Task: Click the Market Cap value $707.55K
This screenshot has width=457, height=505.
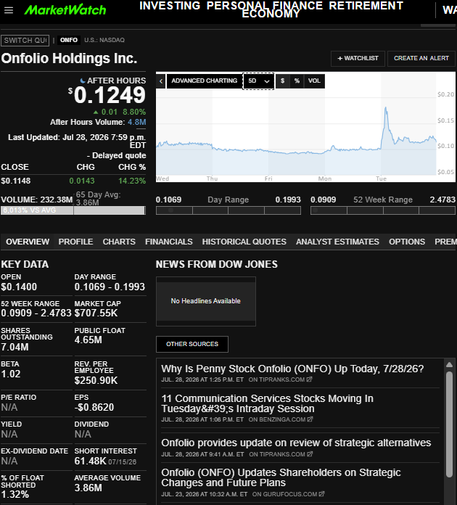Action: click(96, 313)
